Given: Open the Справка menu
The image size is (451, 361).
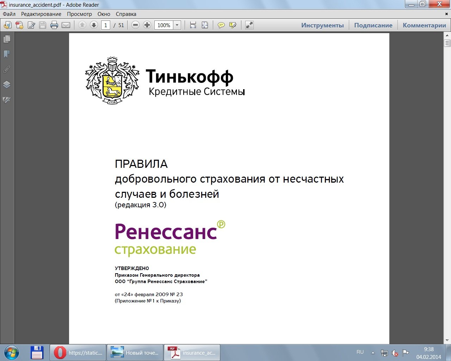Looking at the screenshot, I should tap(126, 14).
